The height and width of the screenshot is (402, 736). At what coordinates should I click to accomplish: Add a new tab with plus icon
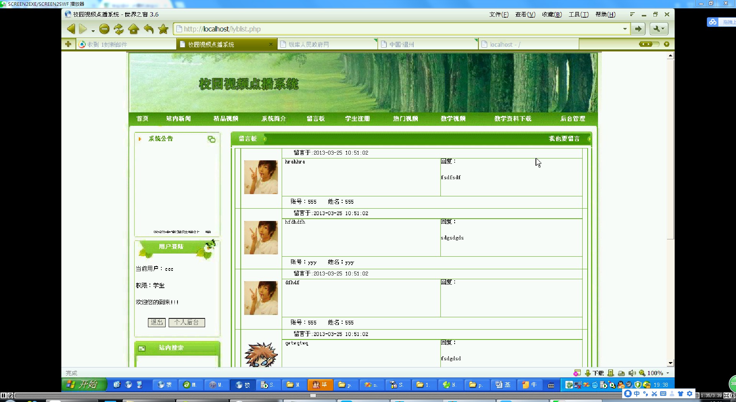68,44
